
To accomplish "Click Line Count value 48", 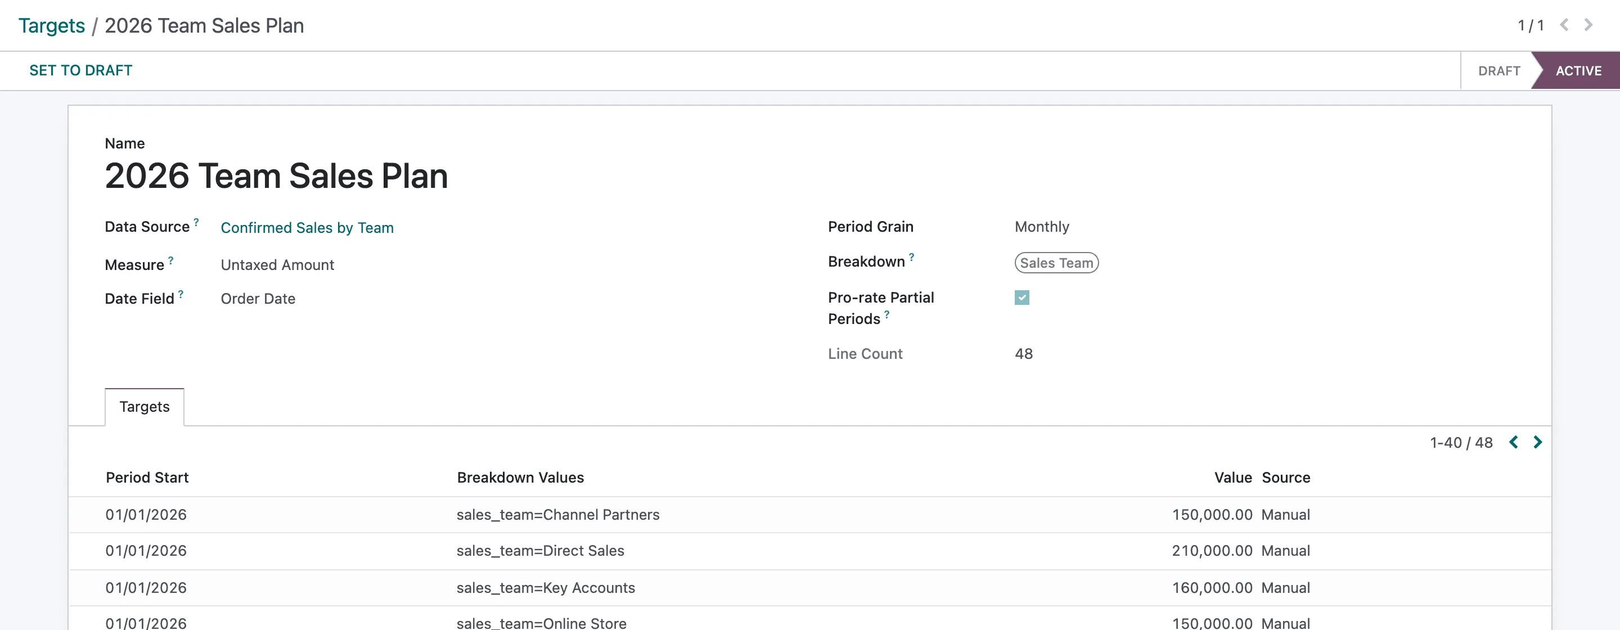I will 1023,354.
